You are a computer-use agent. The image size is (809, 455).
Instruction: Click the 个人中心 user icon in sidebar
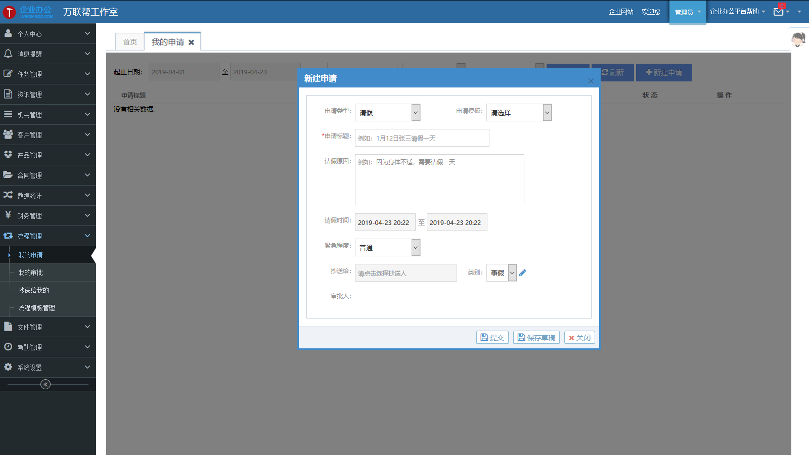(x=8, y=33)
